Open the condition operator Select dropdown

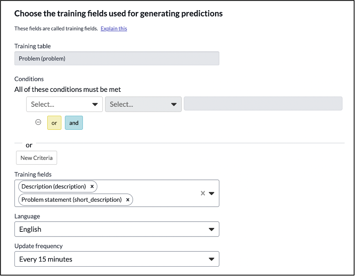143,104
